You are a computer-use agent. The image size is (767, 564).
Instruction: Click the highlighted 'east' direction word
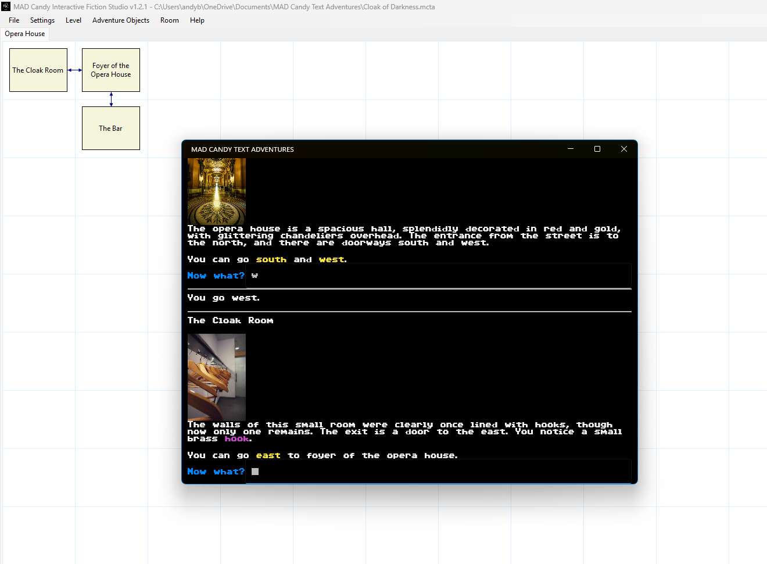tap(268, 456)
